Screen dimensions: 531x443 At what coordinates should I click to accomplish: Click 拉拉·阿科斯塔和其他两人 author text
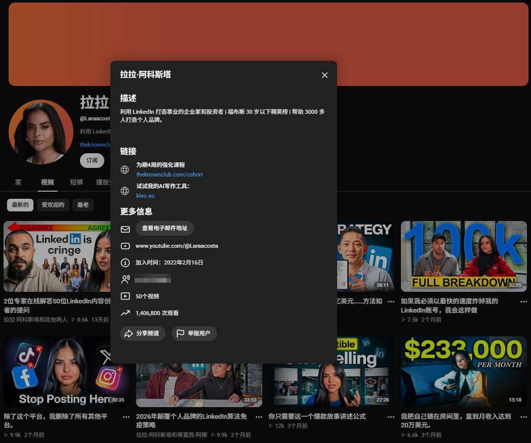tap(35, 320)
